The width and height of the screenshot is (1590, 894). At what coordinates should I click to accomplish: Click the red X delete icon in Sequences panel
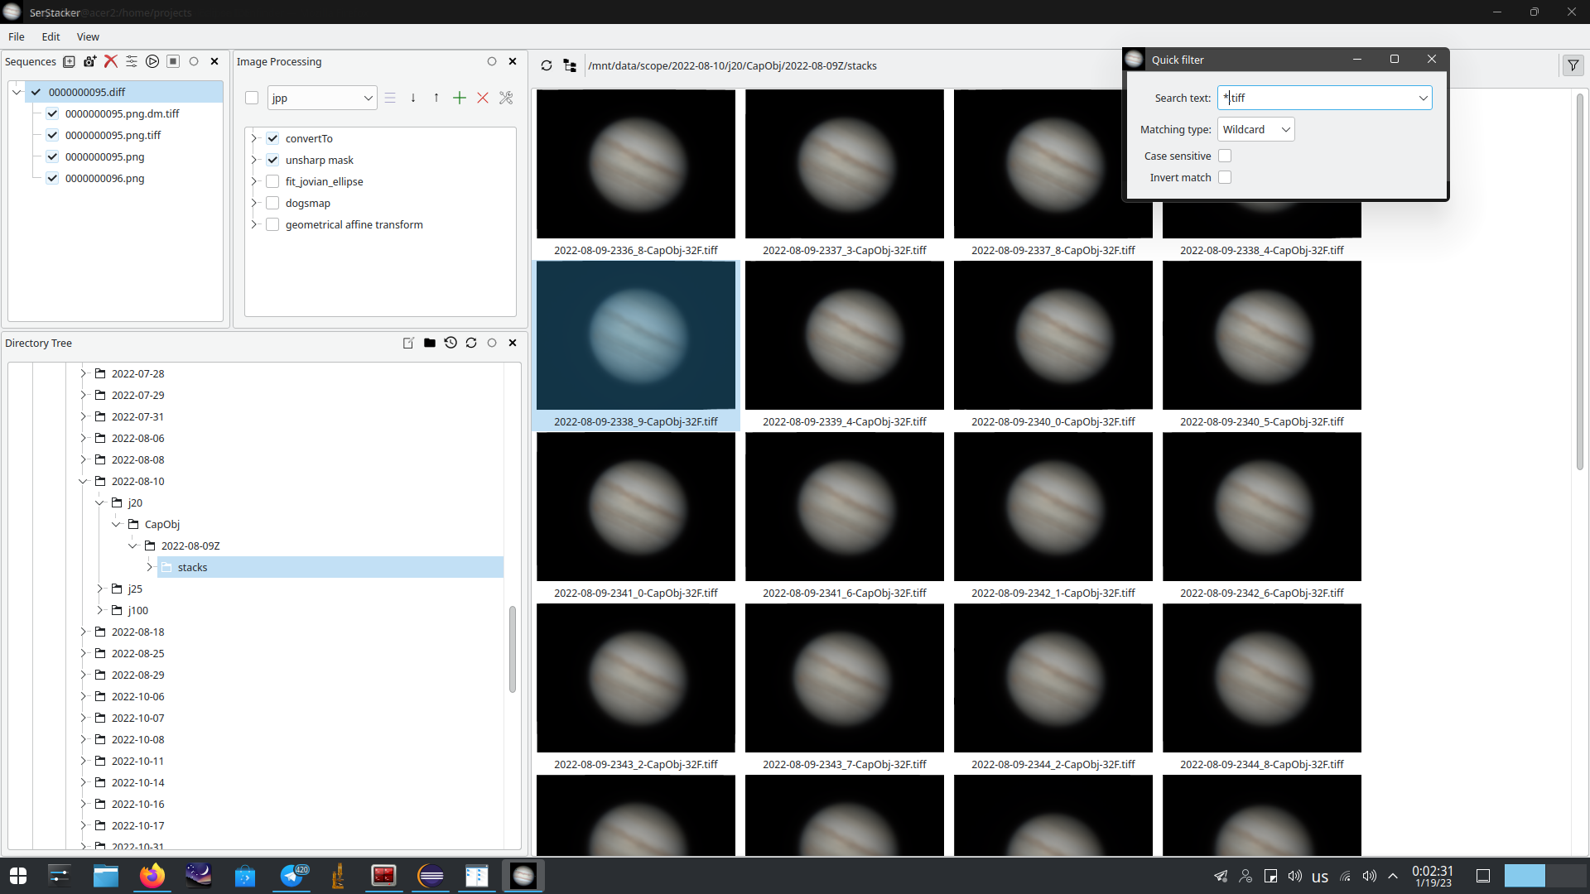[110, 61]
